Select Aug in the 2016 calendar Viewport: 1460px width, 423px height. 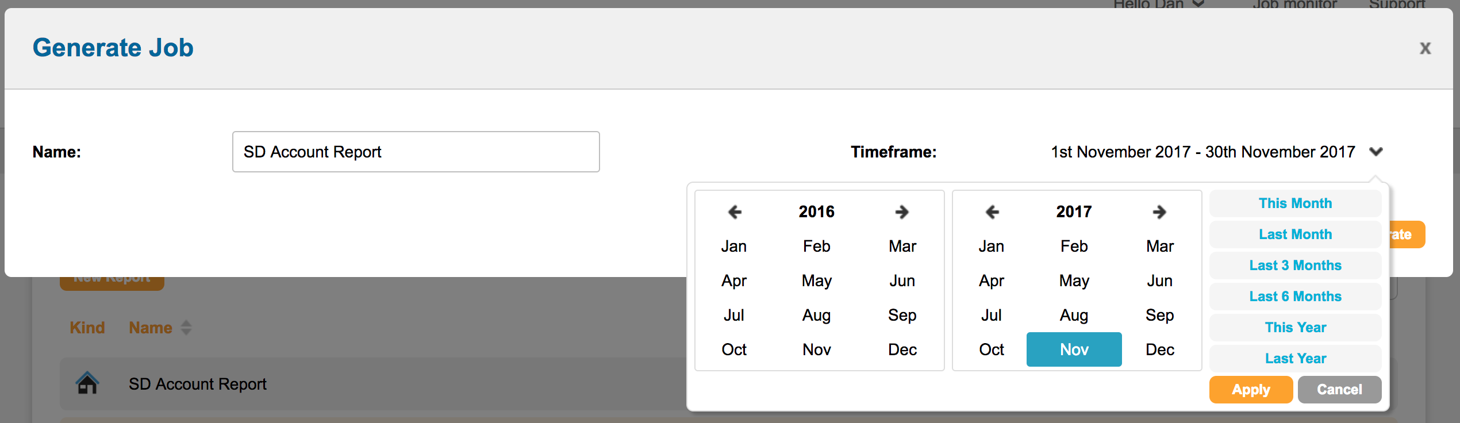coord(816,315)
